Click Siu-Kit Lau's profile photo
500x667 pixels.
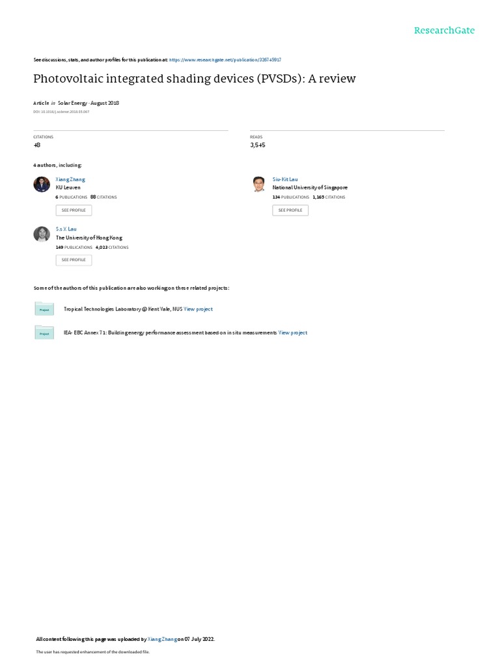click(x=258, y=184)
